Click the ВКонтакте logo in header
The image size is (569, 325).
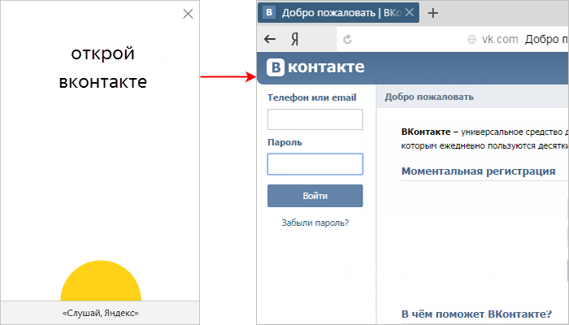tap(315, 67)
